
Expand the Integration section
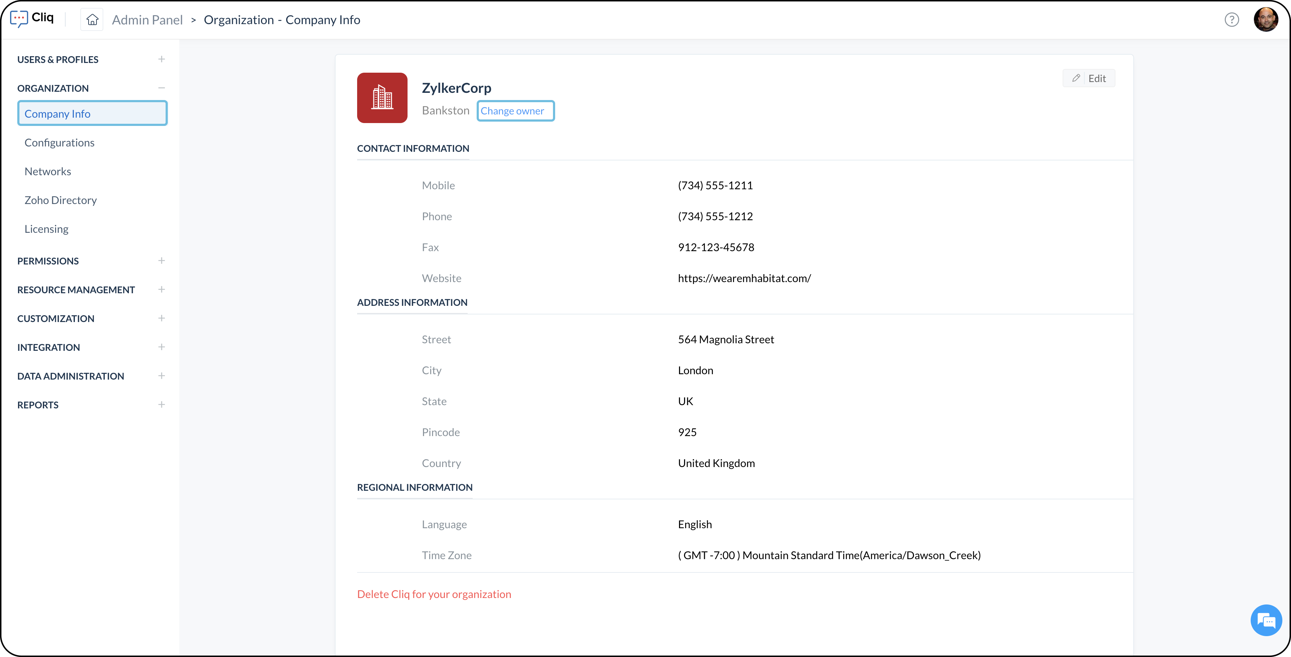(161, 347)
